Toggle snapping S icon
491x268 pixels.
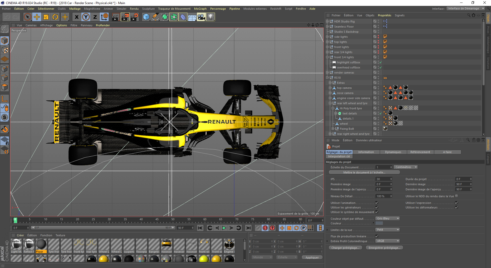tap(5, 117)
